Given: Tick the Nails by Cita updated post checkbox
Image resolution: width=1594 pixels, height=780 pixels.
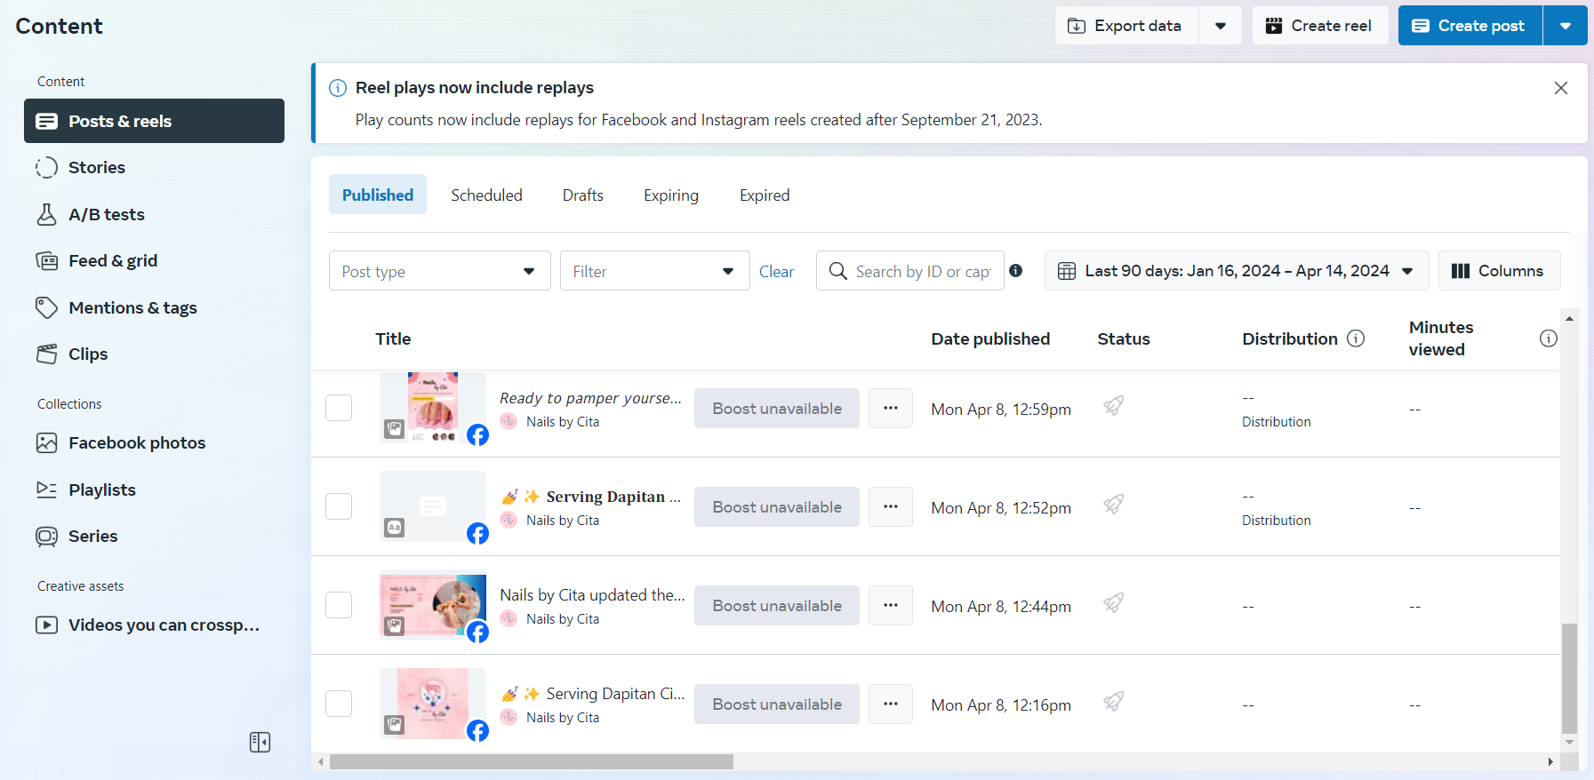Looking at the screenshot, I should click(339, 606).
